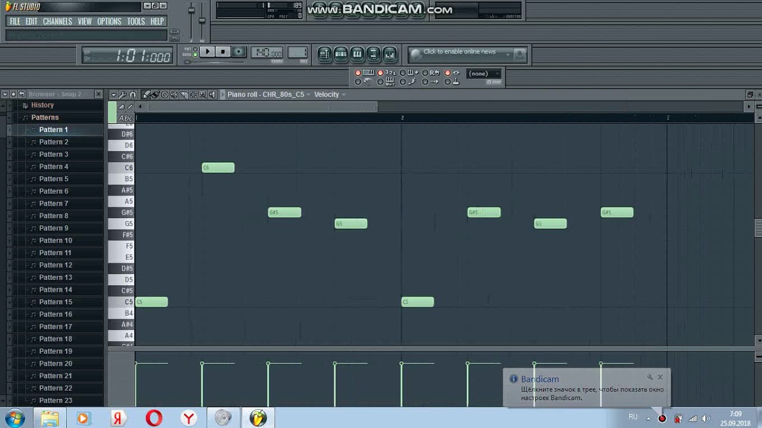The width and height of the screenshot is (762, 428).
Task: Open Opera browser from the taskbar
Action: [x=154, y=418]
